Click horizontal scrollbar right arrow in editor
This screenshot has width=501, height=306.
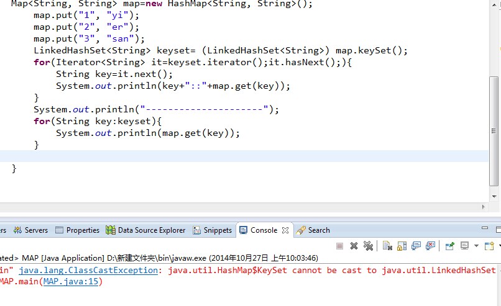point(483,207)
